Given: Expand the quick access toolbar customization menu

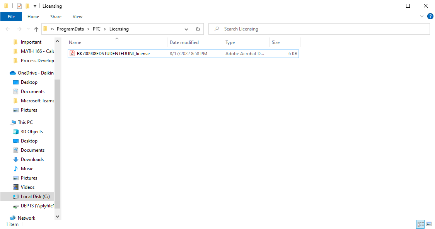Looking at the screenshot, I should click(x=34, y=6).
